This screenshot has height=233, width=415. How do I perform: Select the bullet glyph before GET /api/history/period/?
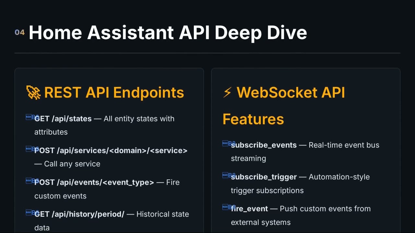[30, 213]
